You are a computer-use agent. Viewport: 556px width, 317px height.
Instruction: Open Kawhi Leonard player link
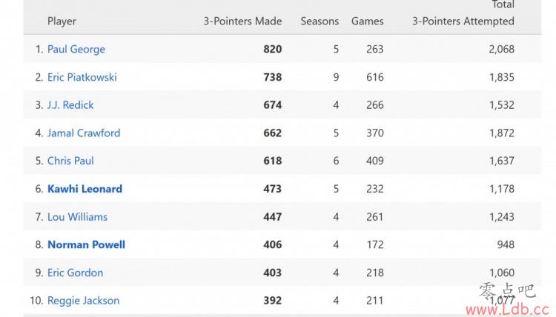tap(85, 189)
